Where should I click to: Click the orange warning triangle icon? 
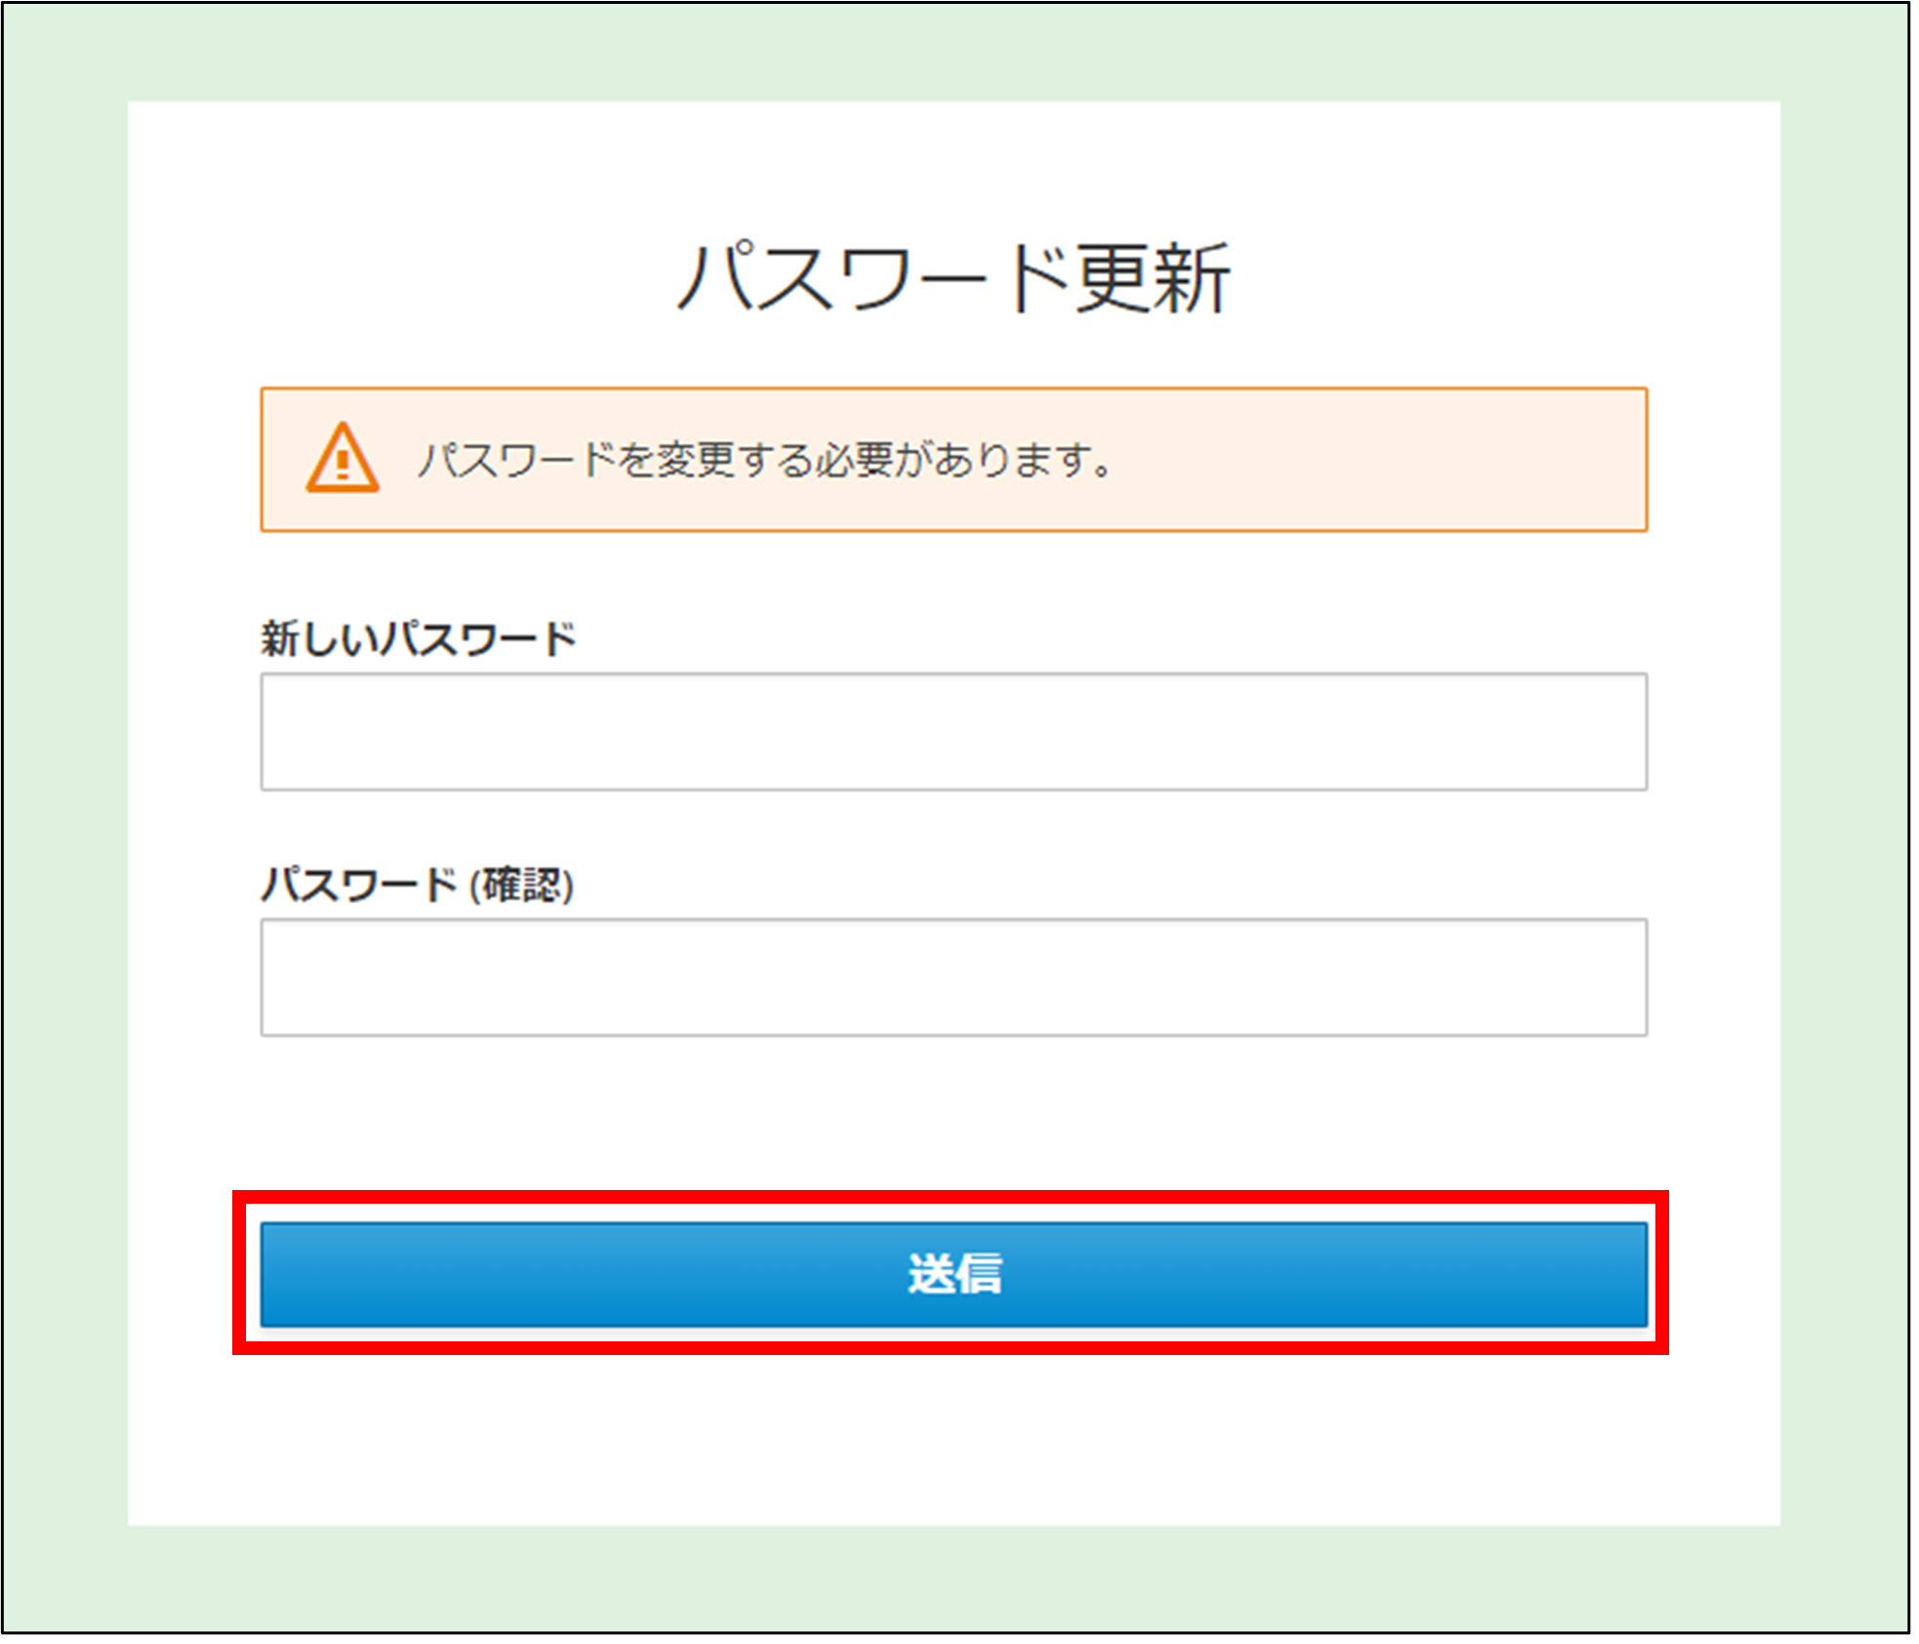pos(342,458)
